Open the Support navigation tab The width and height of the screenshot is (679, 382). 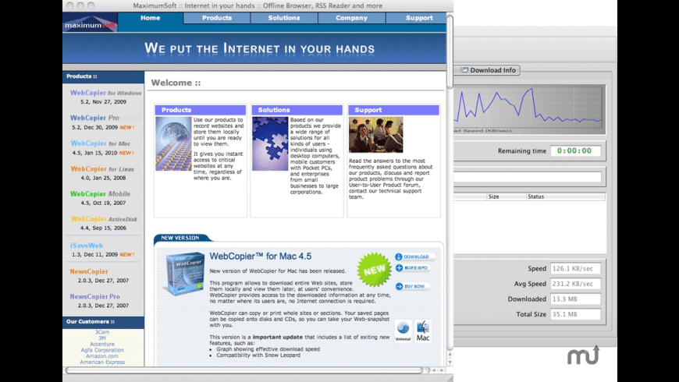[x=416, y=18]
